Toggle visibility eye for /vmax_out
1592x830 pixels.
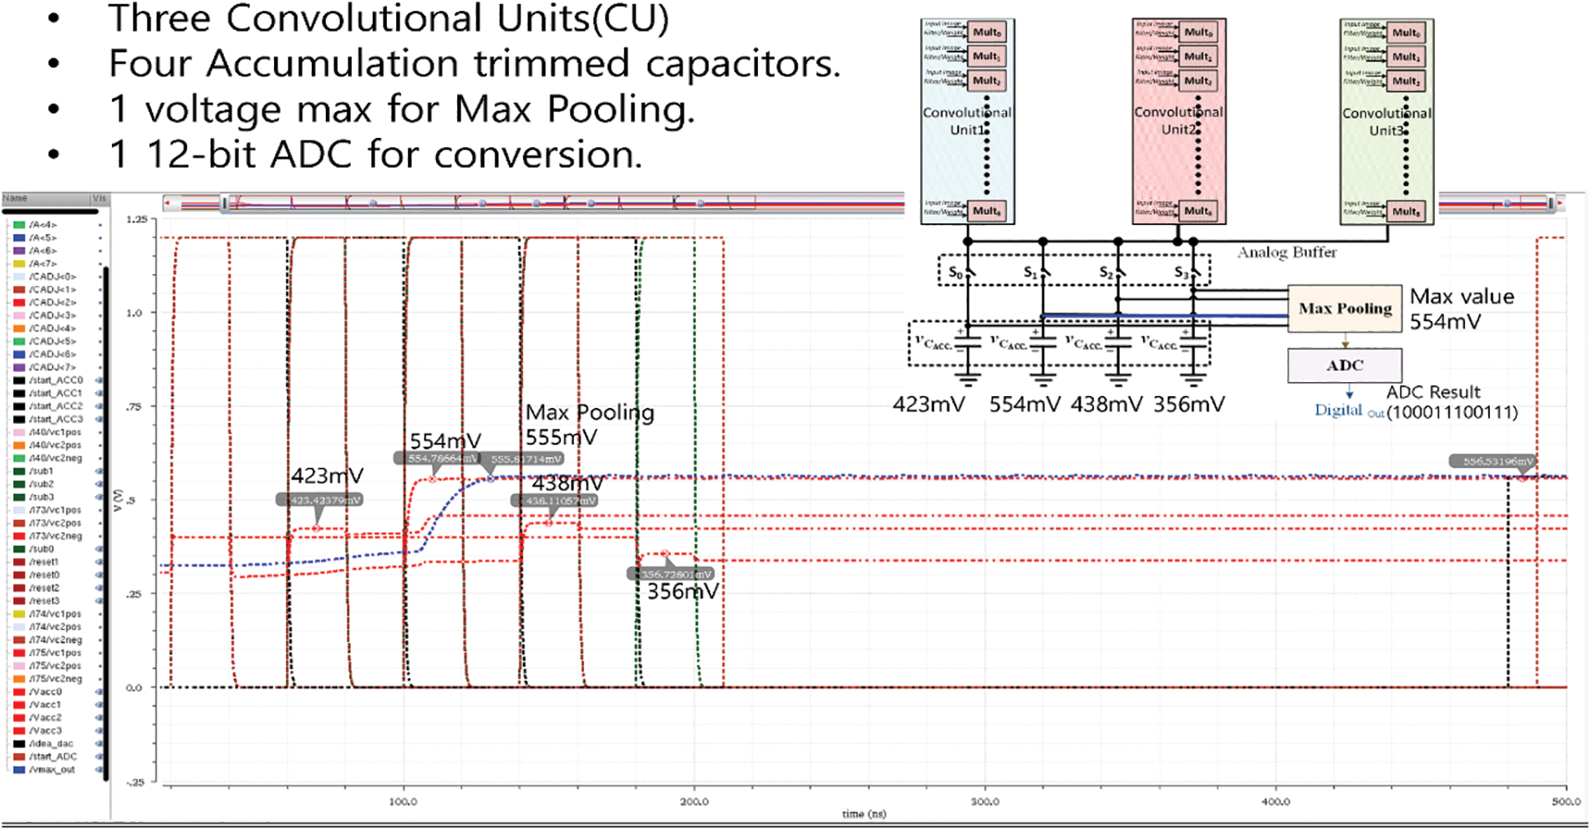[99, 770]
